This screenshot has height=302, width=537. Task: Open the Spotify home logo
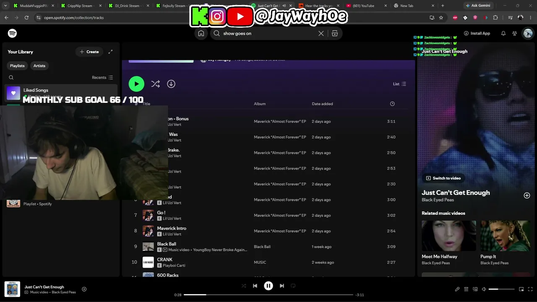pos(12,33)
